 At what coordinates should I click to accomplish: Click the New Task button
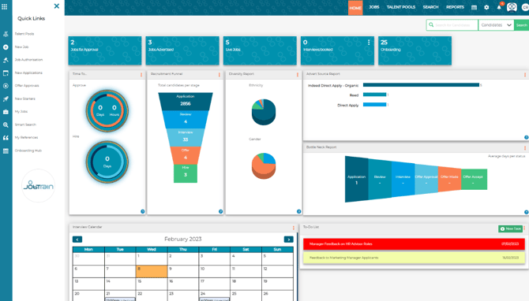[510, 229]
